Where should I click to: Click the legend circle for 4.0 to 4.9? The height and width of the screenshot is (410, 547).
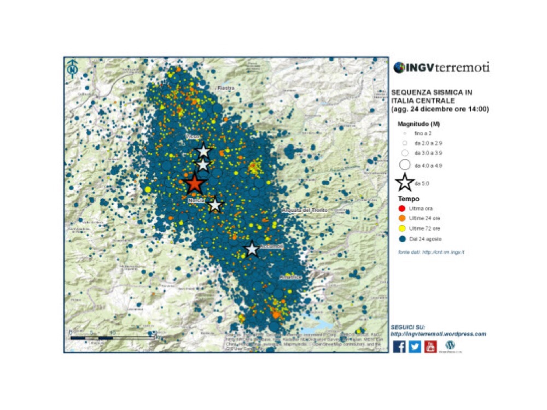[405, 165]
